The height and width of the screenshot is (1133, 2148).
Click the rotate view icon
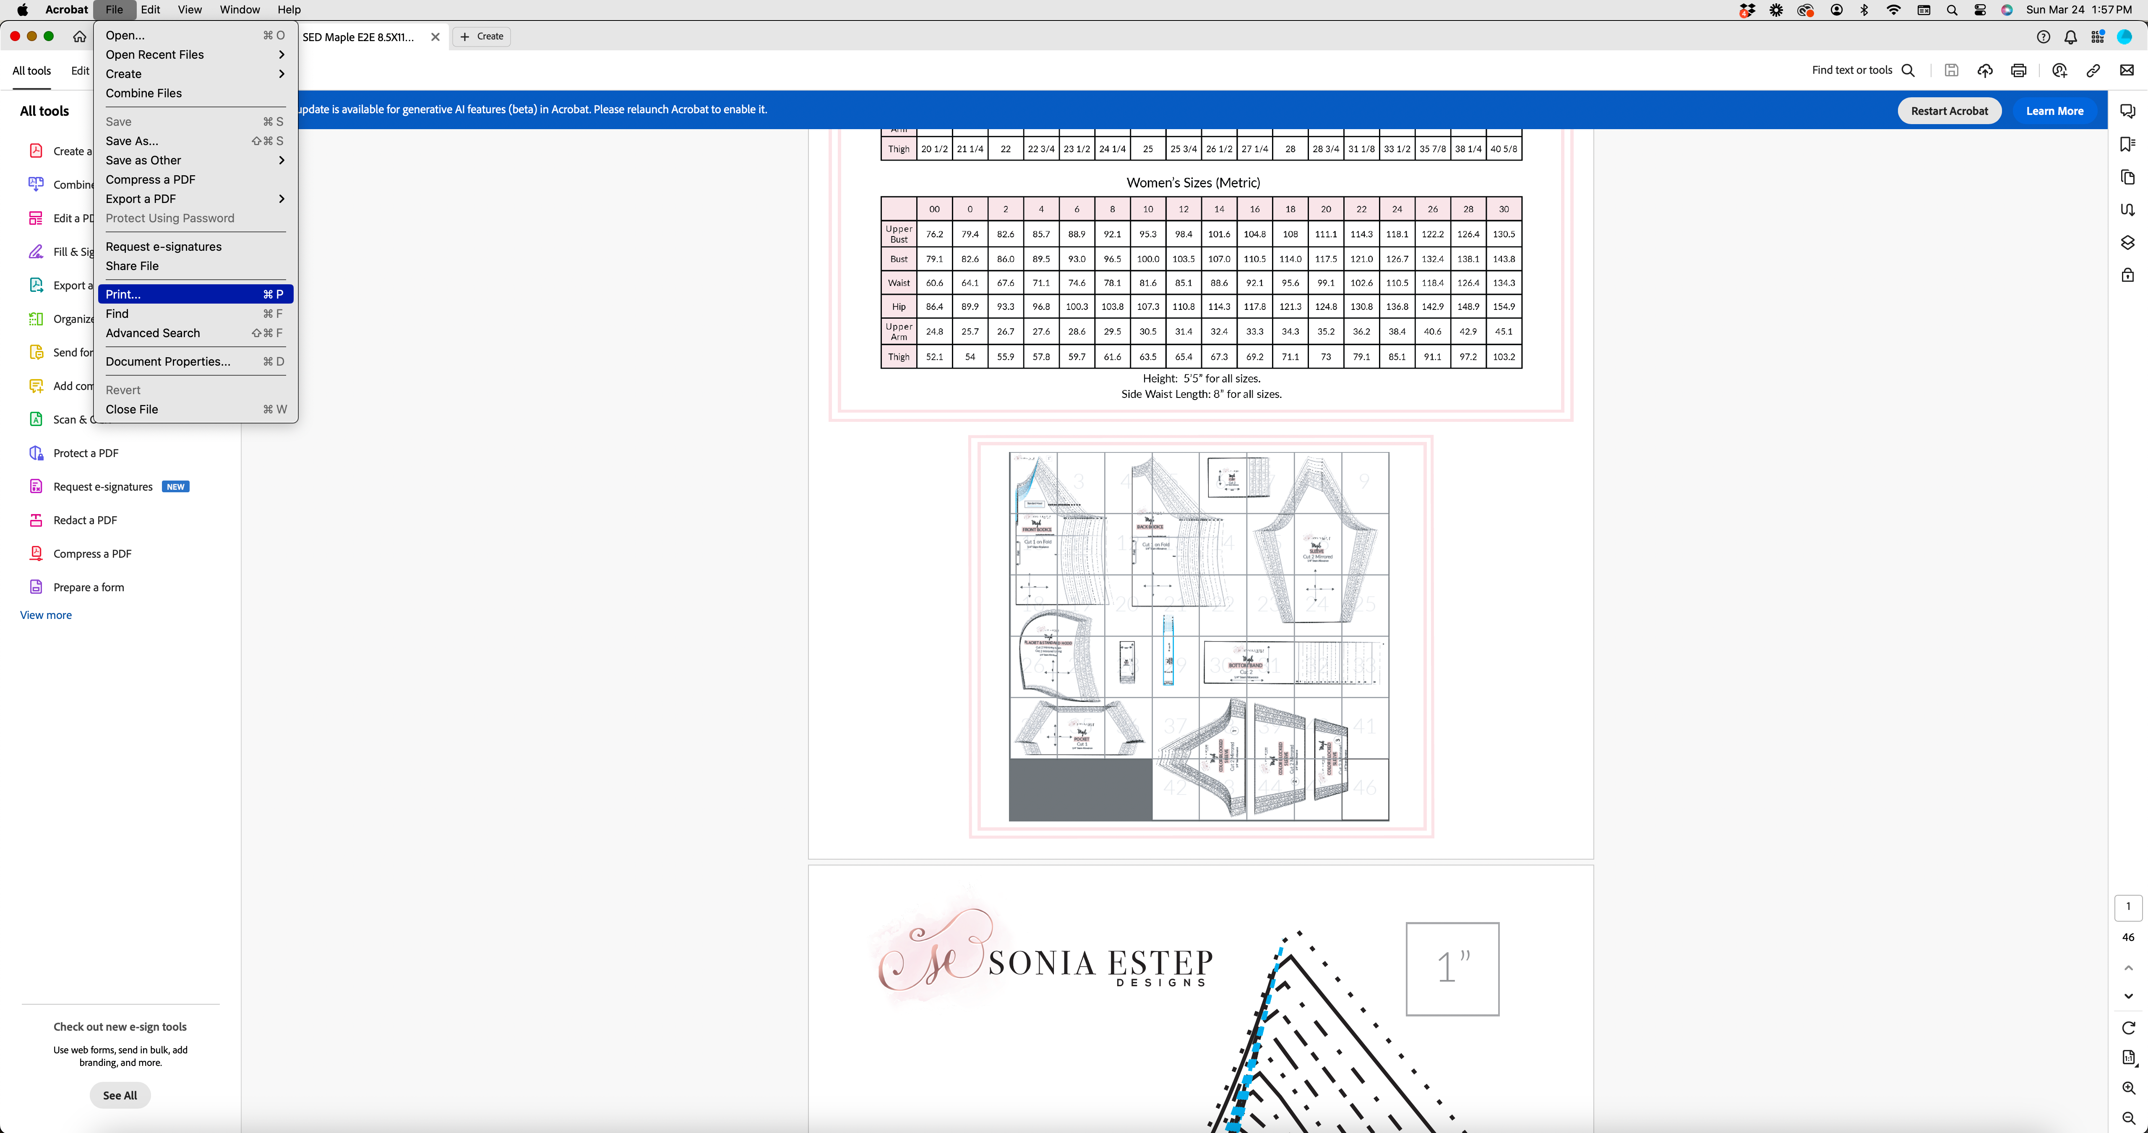click(x=2128, y=1028)
